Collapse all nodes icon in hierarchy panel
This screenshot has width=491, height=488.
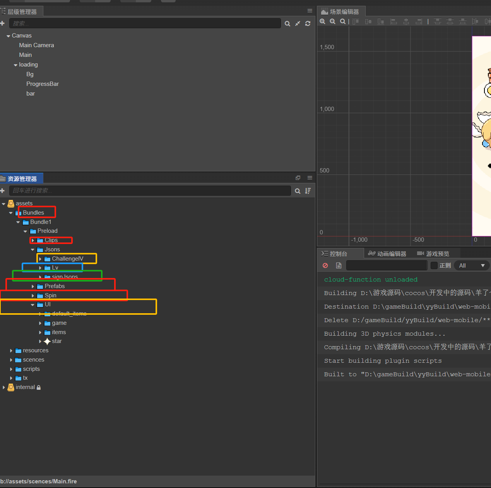pos(298,24)
